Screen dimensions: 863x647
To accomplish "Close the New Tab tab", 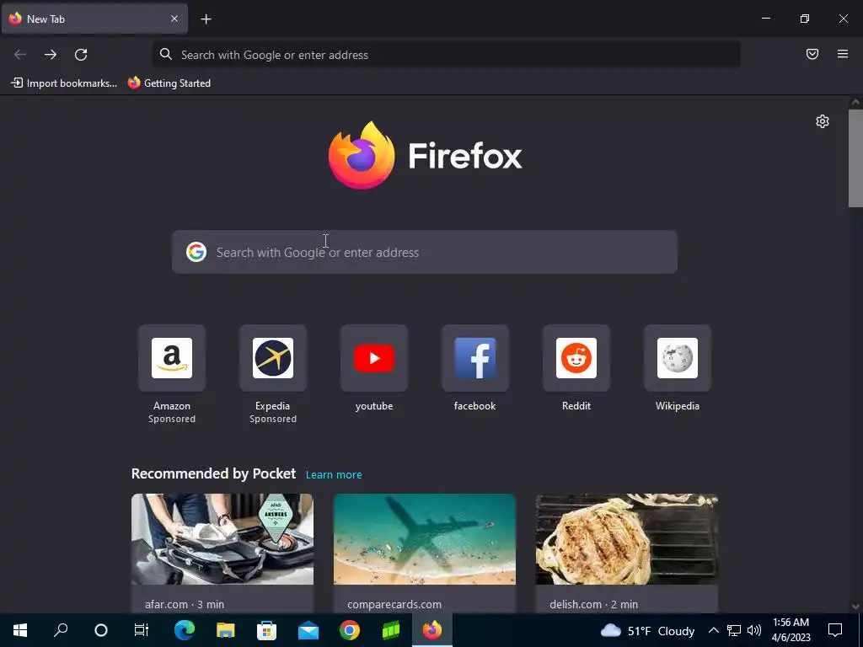I will tap(174, 19).
